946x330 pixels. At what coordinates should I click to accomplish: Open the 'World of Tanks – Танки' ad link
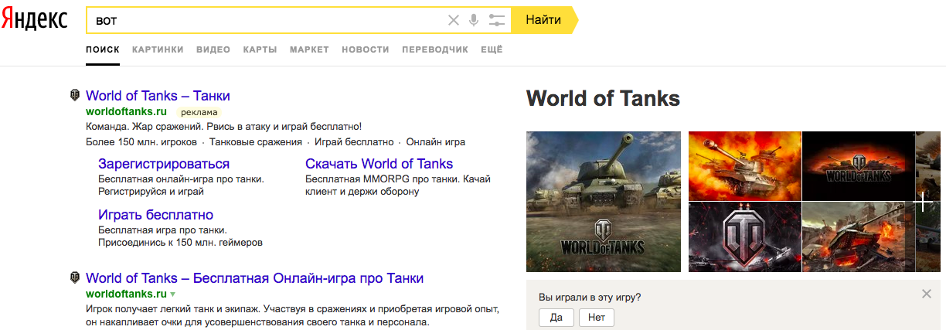pyautogui.click(x=158, y=96)
